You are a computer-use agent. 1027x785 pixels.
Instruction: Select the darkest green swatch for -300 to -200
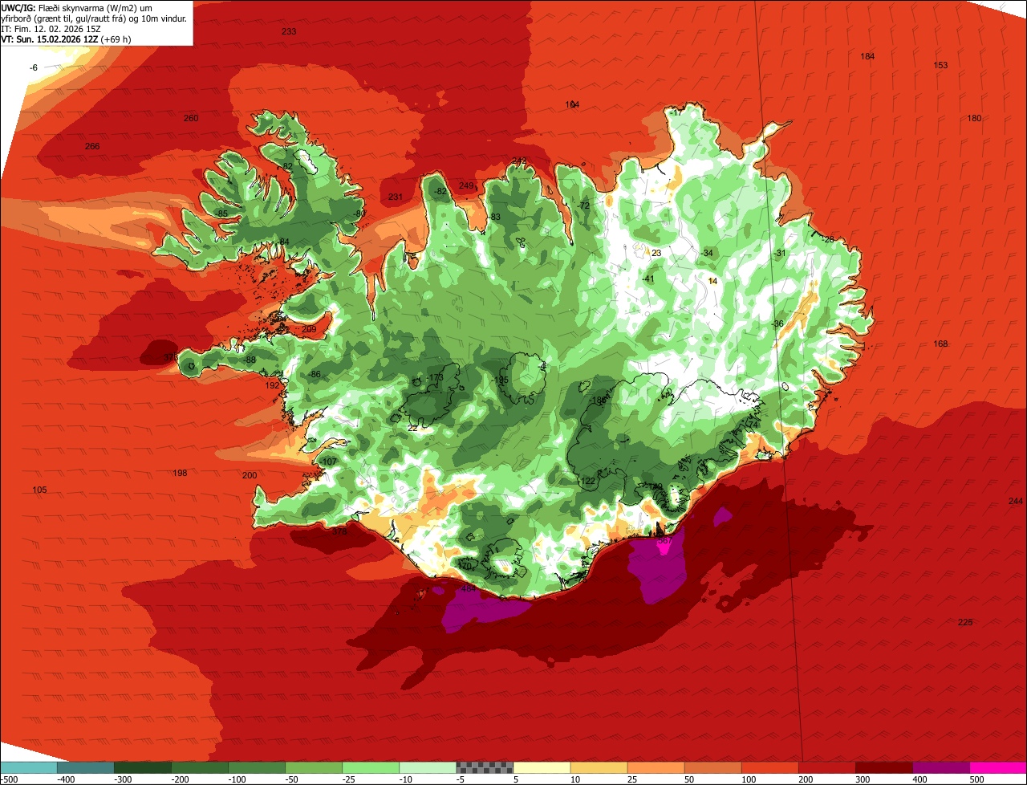tap(142, 767)
